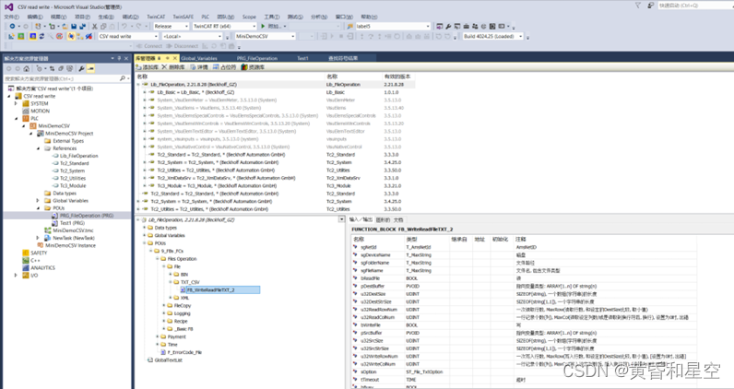Click the Undo arrow in the toolbar
This screenshot has width=734, height=389.
click(x=124, y=26)
